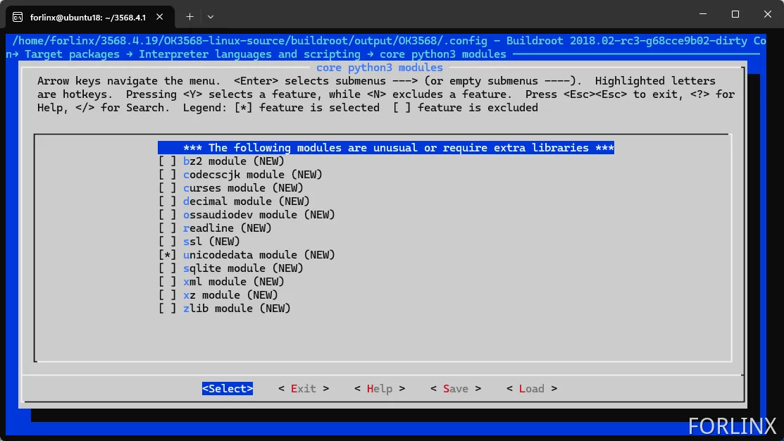Close the forlinx@ubuntu18 terminal tab
Screen dimensions: 784x441
click(x=163, y=16)
